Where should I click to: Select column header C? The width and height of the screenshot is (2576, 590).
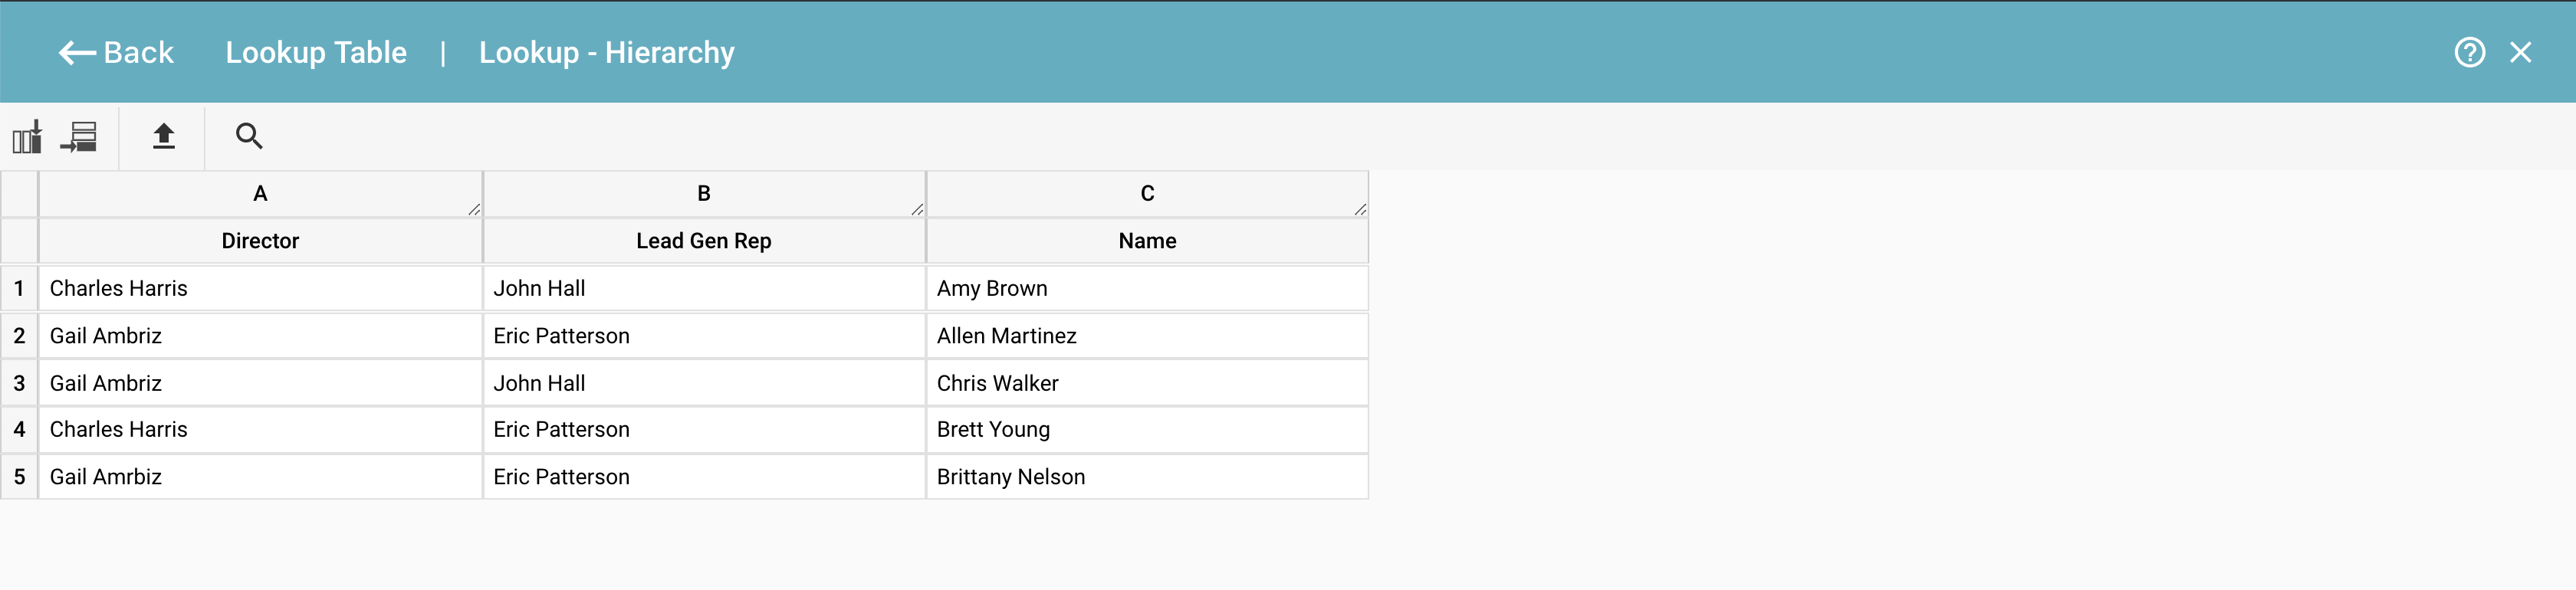[1147, 193]
